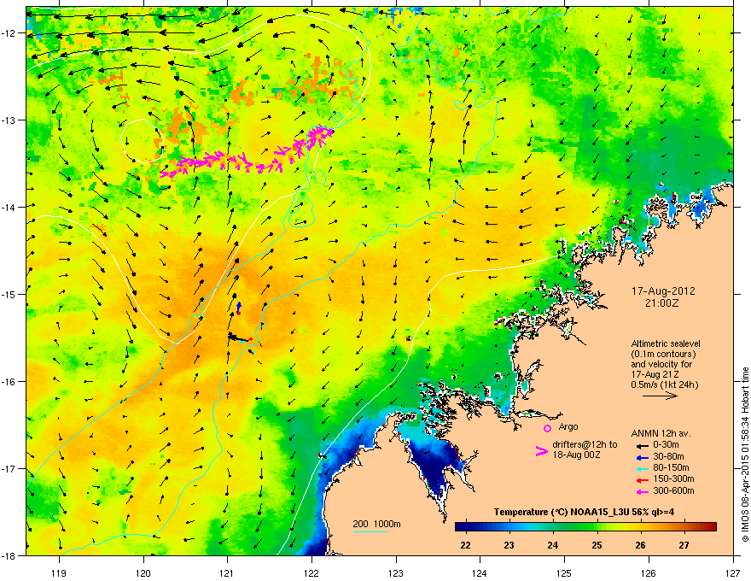This screenshot has width=751, height=581.
Task: Select the '21:00Z' time text
Action: pos(662,303)
